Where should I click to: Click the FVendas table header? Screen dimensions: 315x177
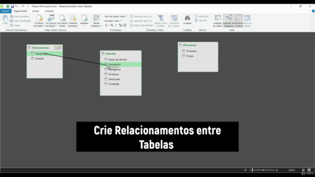(121, 54)
